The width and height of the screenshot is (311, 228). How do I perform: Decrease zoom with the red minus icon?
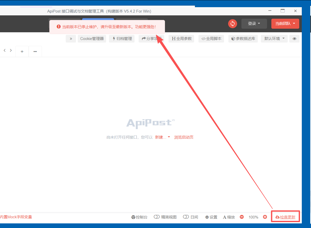coord(242,217)
